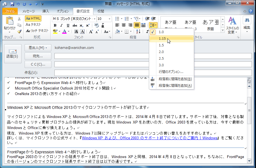
Task: Click the Undo icon in quick access toolbar
Action: tap(18, 4)
